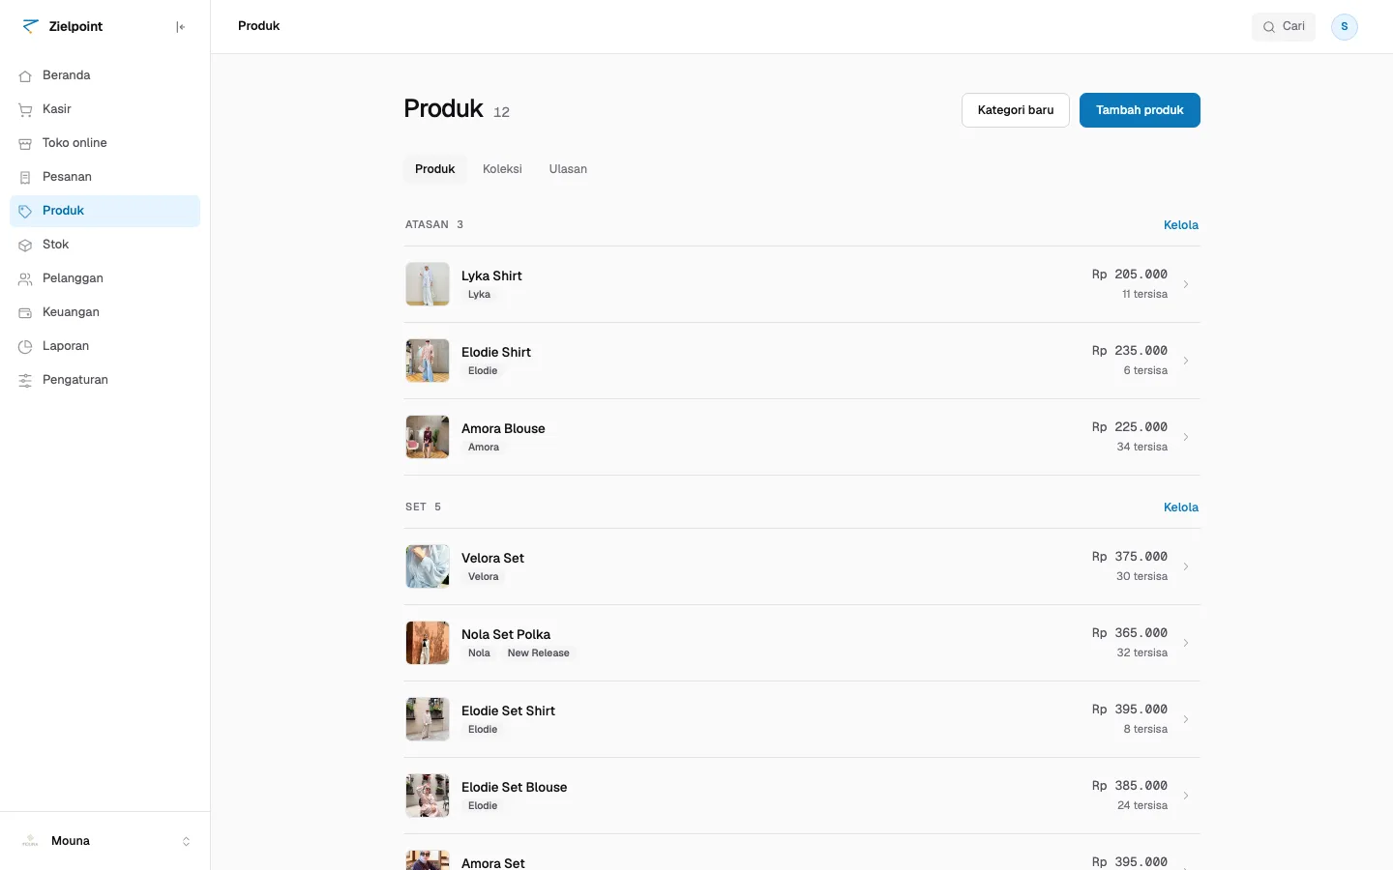Click the Rp 235.000 price

pos(1130,351)
